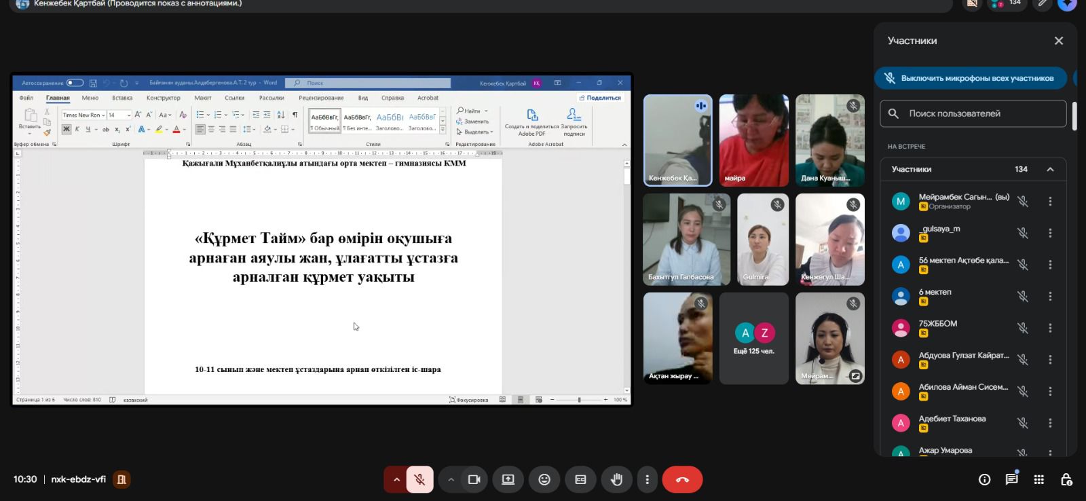Screen dimensions: 1086x501
Task: Open more options menu in bottom bar
Action: (x=647, y=480)
